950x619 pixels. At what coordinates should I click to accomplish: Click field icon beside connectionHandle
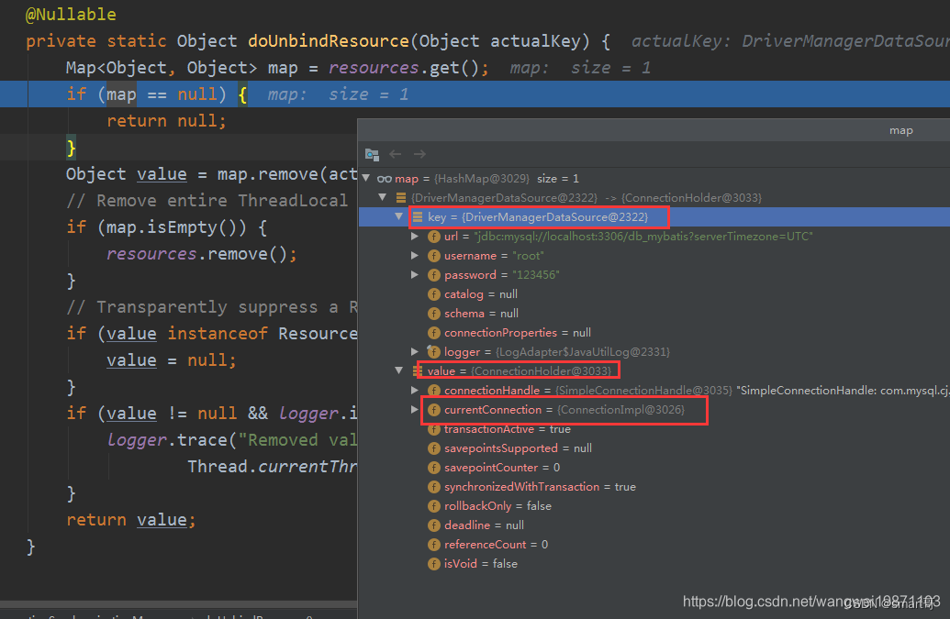[x=434, y=391]
